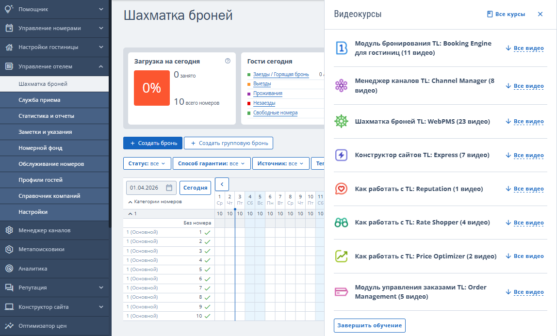
Task: Click the Помощник lightbulb icon
Action: pos(9,9)
